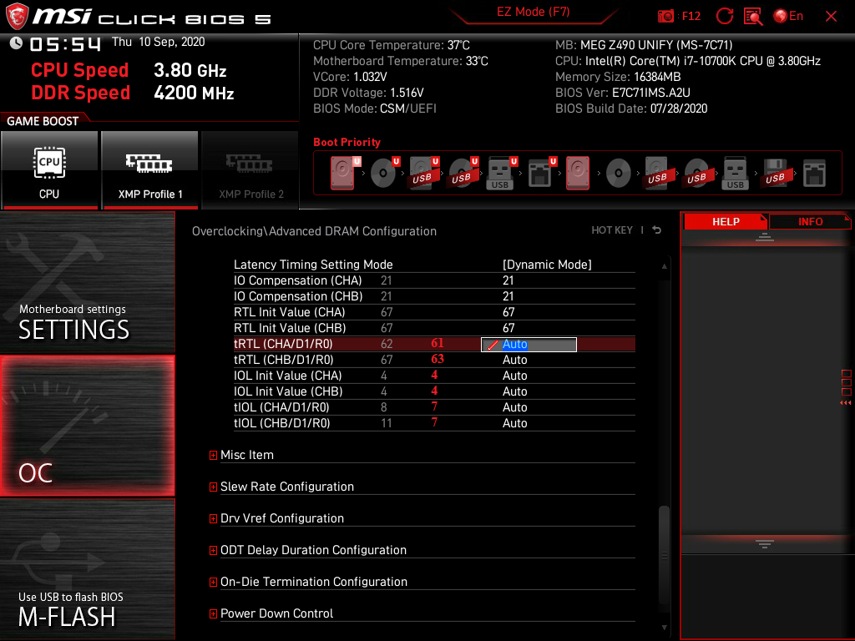Select the first UEFI hard disk boot icon

tap(343, 174)
